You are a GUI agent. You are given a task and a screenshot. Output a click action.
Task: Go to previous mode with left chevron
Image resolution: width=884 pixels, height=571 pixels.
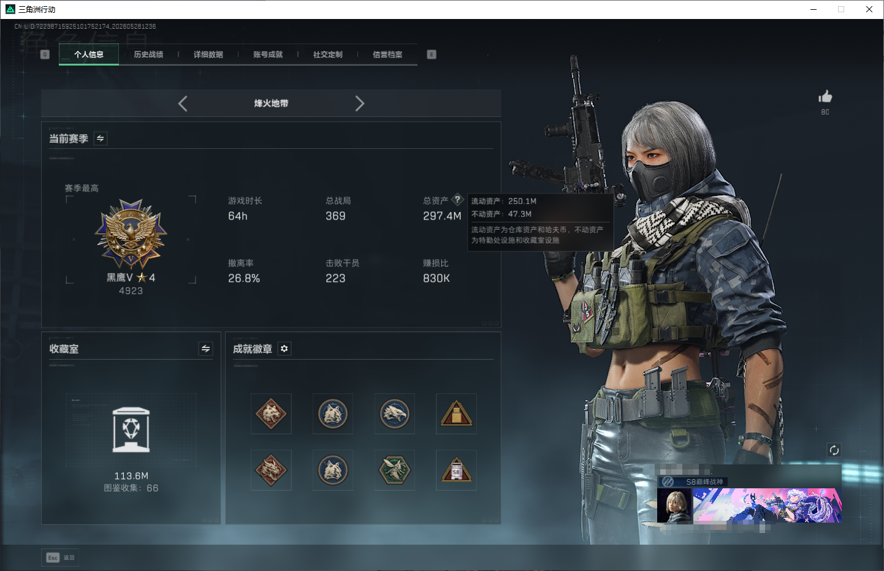click(183, 104)
